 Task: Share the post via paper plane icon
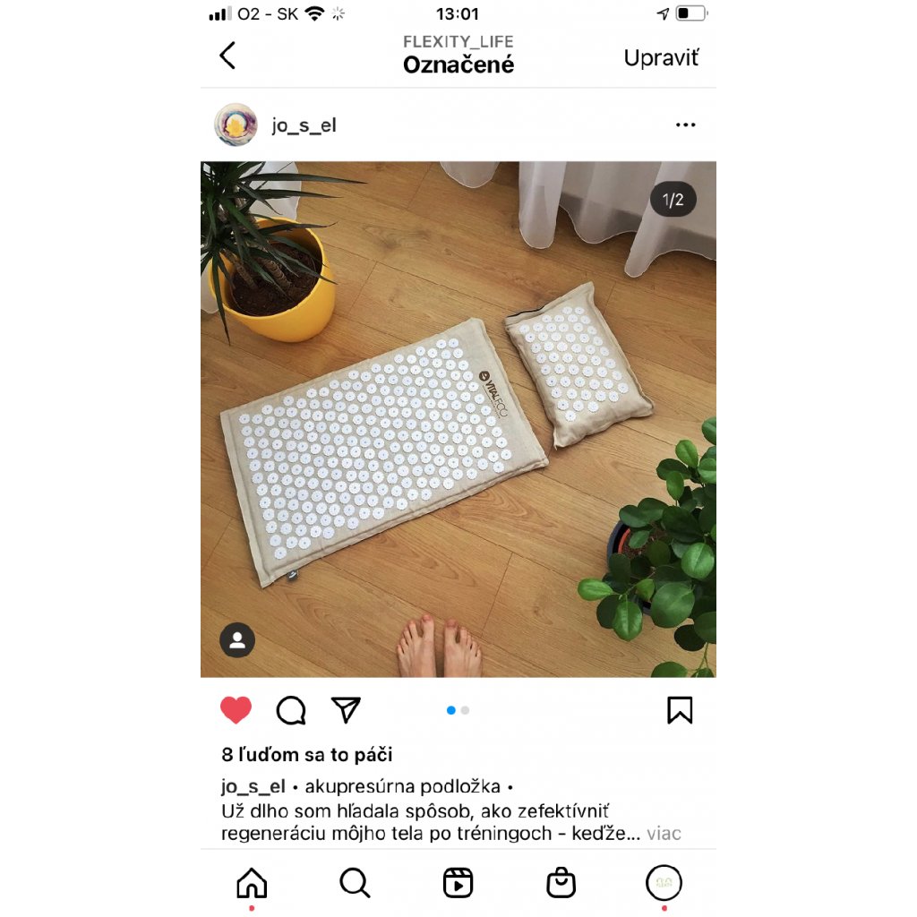tap(346, 710)
